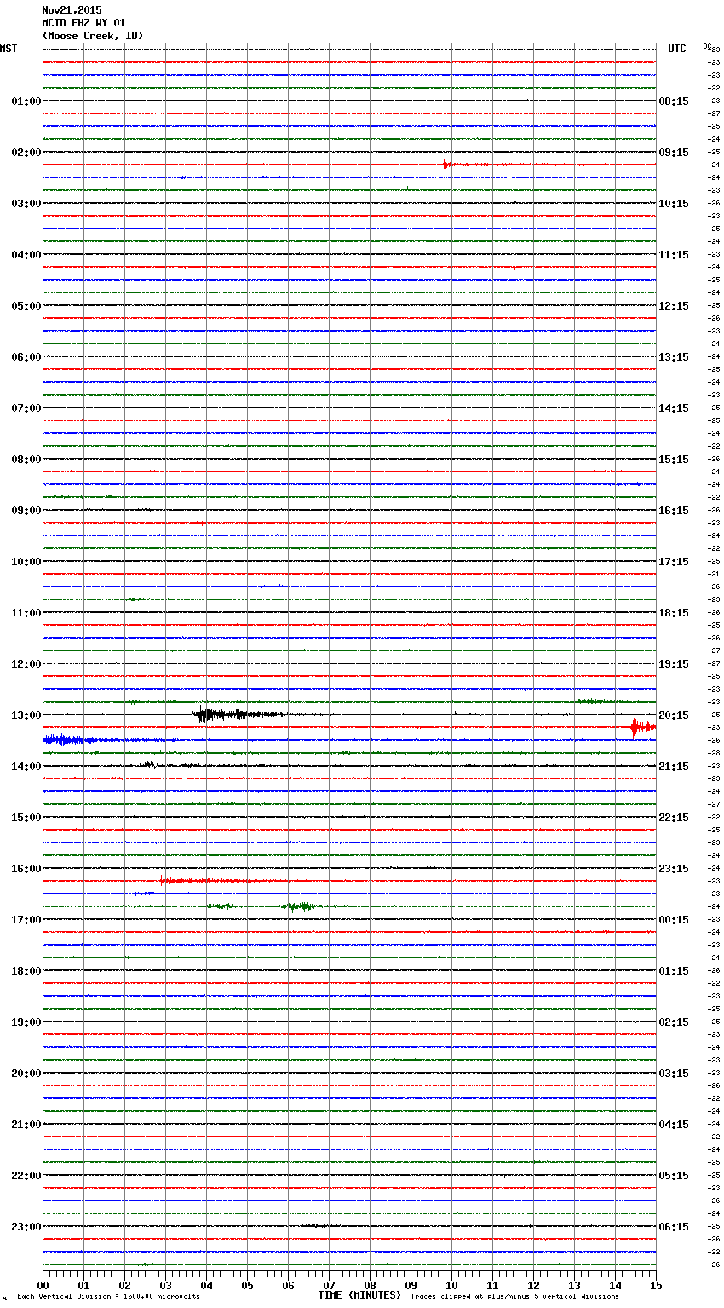Image resolution: width=724 pixels, height=1308 pixels.
Task: Click the green burst near minute 06 at 16:45
Action: 300,906
